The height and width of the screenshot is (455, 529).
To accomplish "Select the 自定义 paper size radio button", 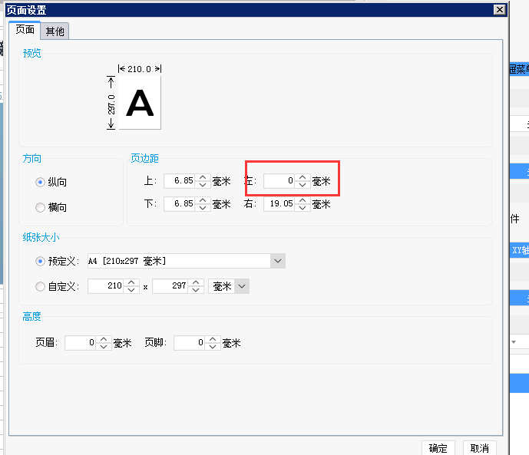I will [x=40, y=286].
